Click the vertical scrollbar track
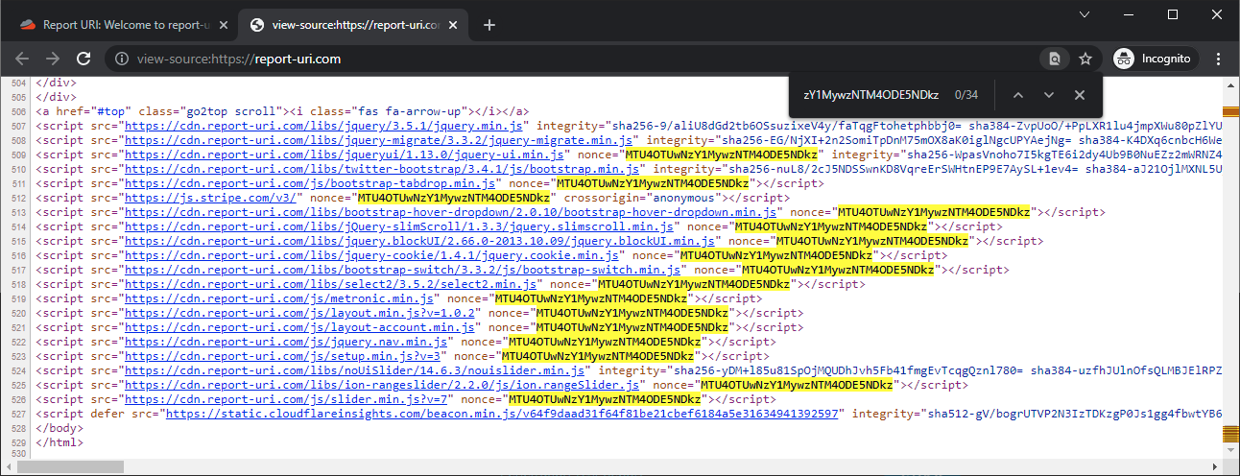 click(1232, 288)
